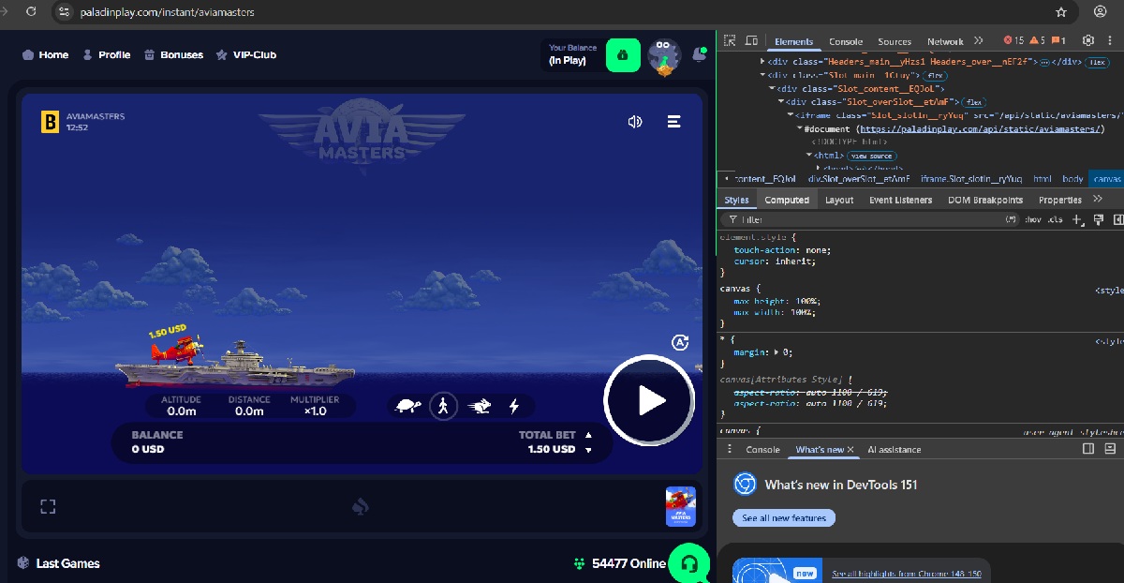Select turtle slow speed mode

click(407, 406)
